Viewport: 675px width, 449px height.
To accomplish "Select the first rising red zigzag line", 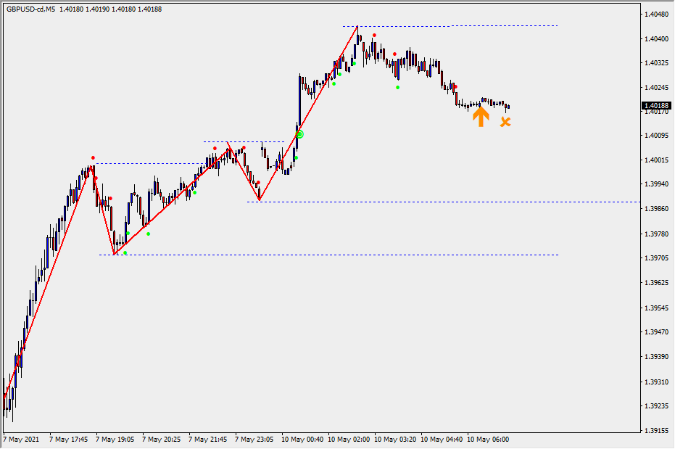I will click(x=49, y=283).
